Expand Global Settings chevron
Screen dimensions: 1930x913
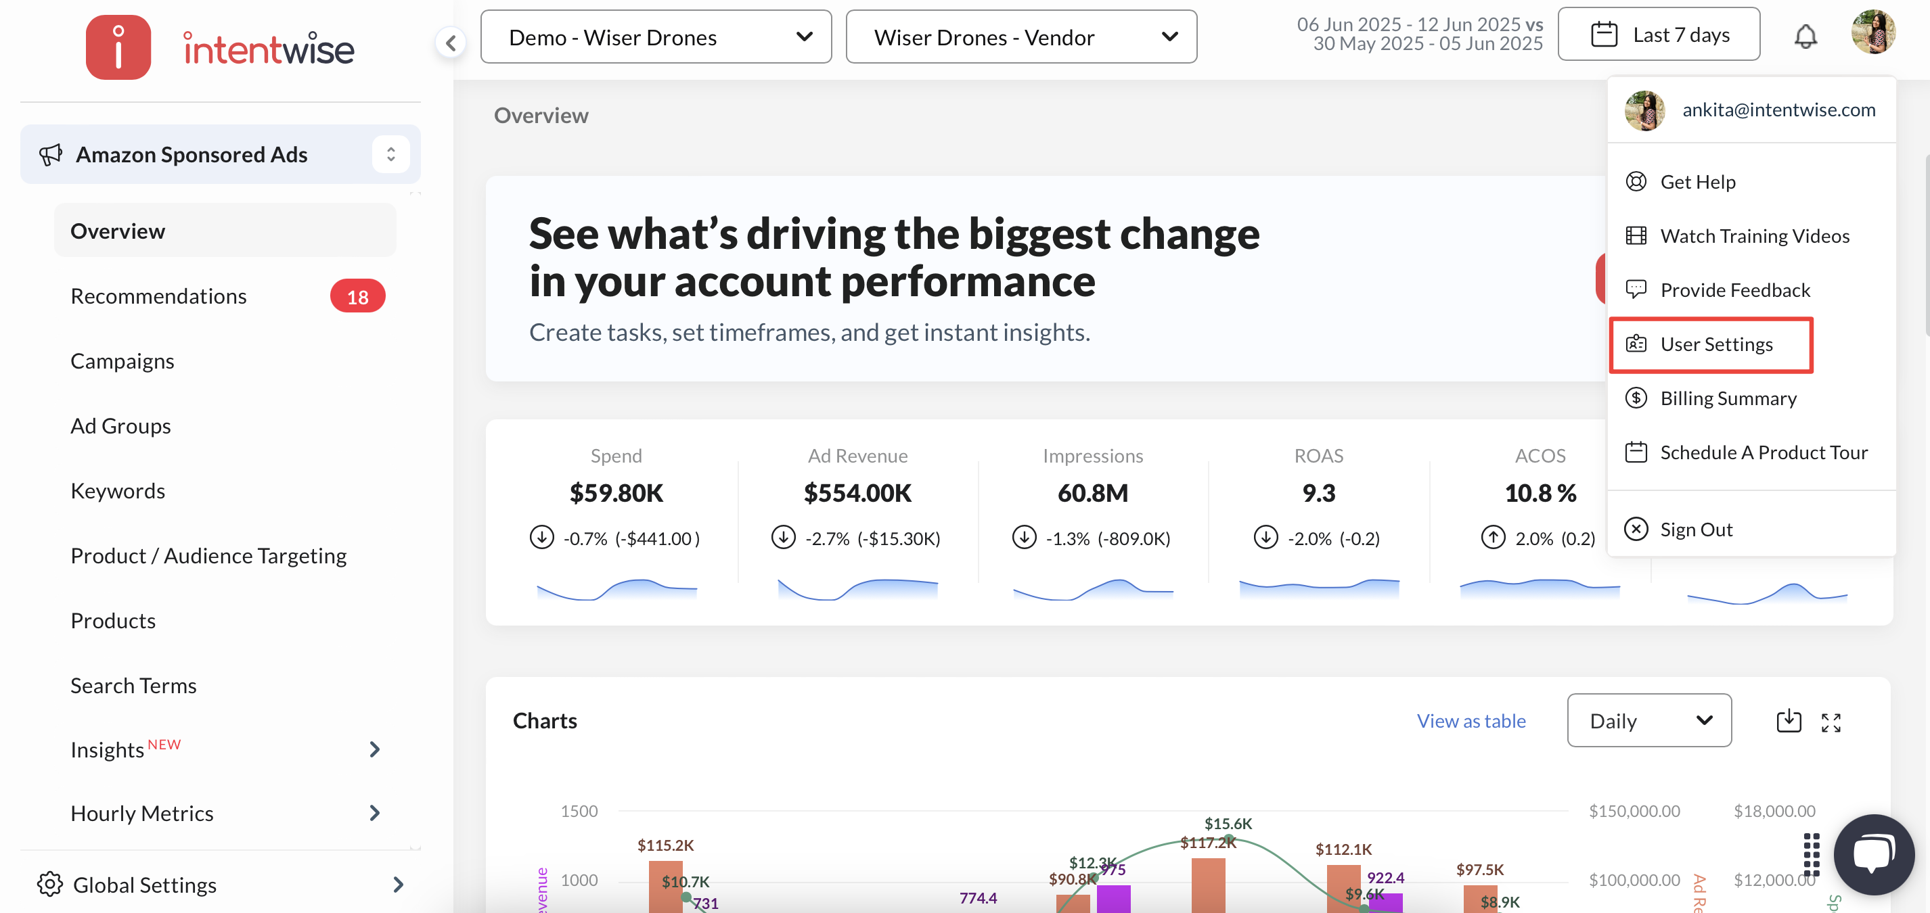[398, 885]
